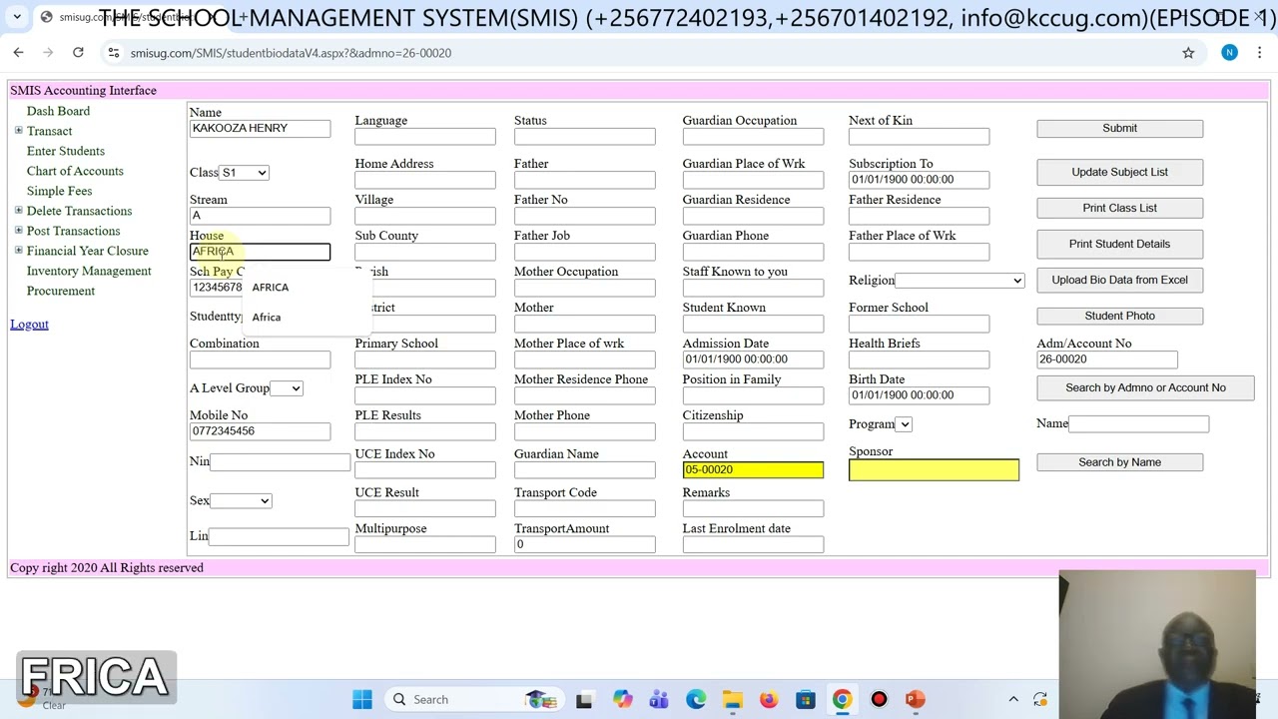Open the Religion dropdown

click(x=959, y=281)
